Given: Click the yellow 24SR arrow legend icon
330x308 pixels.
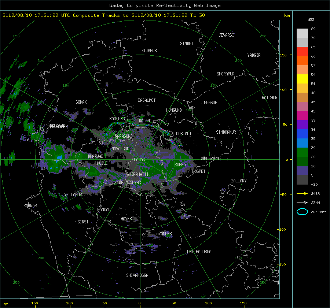Looking at the screenshot, I should (302, 193).
